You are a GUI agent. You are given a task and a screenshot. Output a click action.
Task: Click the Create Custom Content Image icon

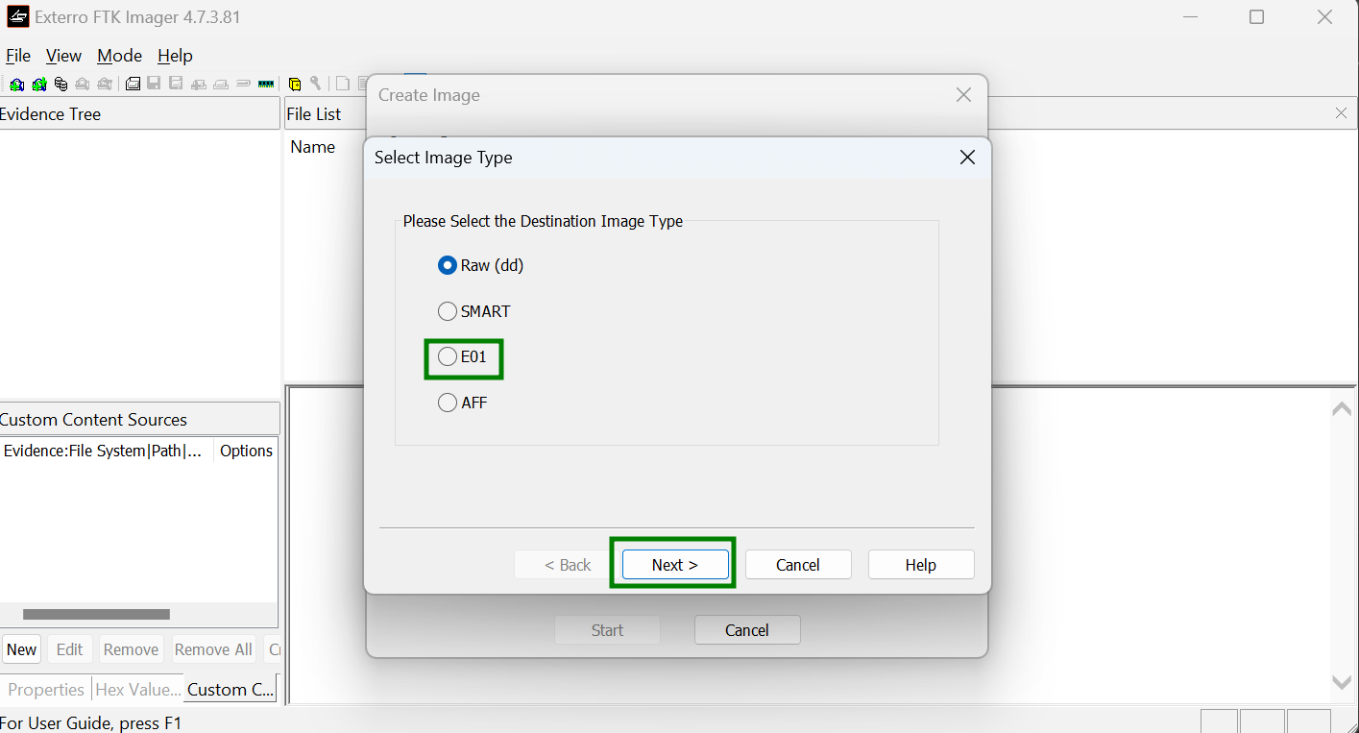click(221, 84)
